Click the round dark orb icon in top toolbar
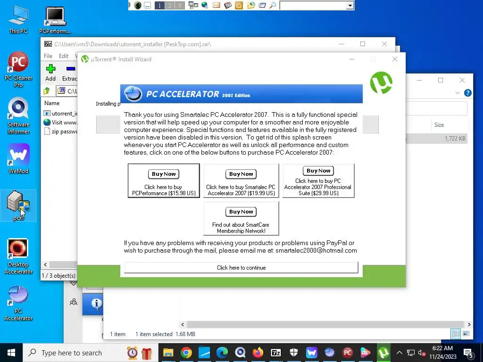Viewport: 483px width, 362px height. (x=138, y=5)
